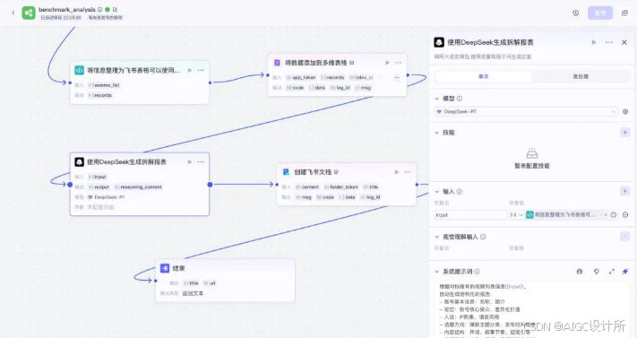This screenshot has width=637, height=338.
Task: Open more options on DeepSeek canvas node
Action: 201,162
